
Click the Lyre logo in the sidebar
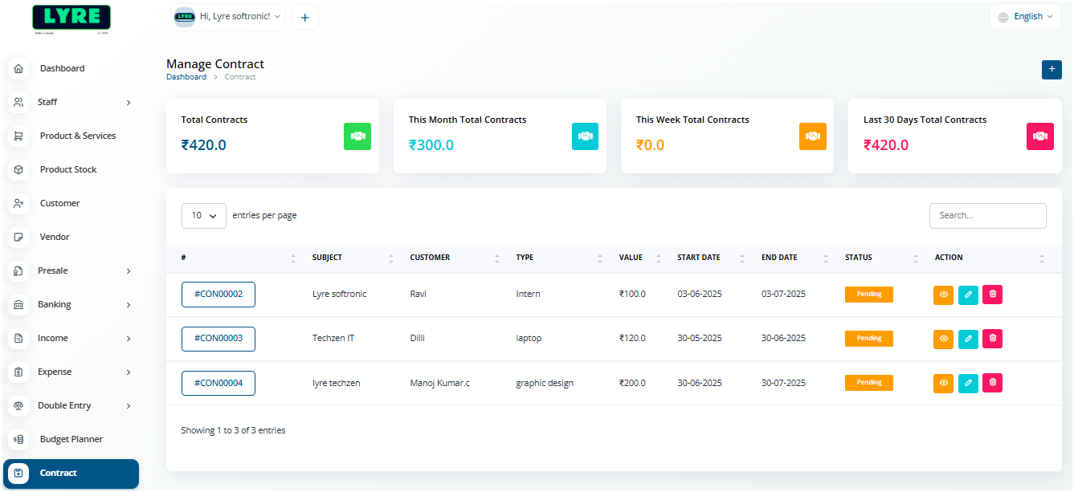coord(71,18)
